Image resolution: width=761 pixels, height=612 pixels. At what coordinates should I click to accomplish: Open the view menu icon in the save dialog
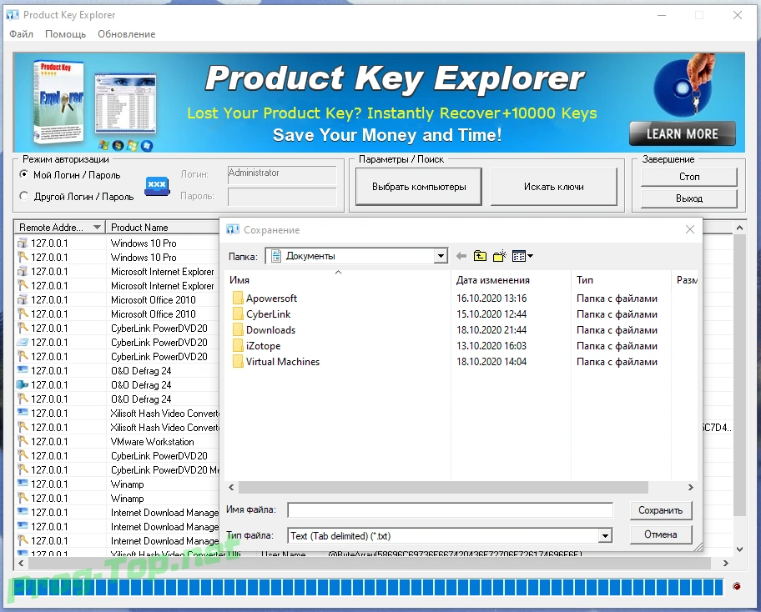(x=522, y=256)
